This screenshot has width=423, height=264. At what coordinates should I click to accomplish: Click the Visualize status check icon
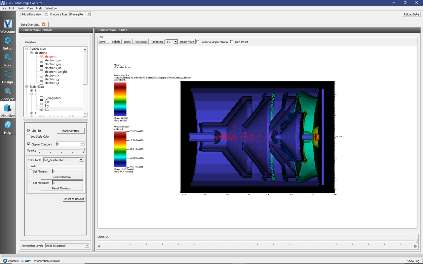pos(5,261)
